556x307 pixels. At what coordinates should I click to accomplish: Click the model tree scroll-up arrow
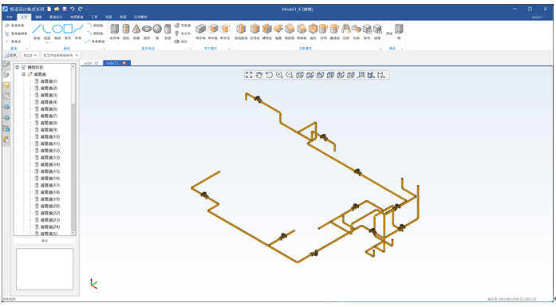[73, 66]
